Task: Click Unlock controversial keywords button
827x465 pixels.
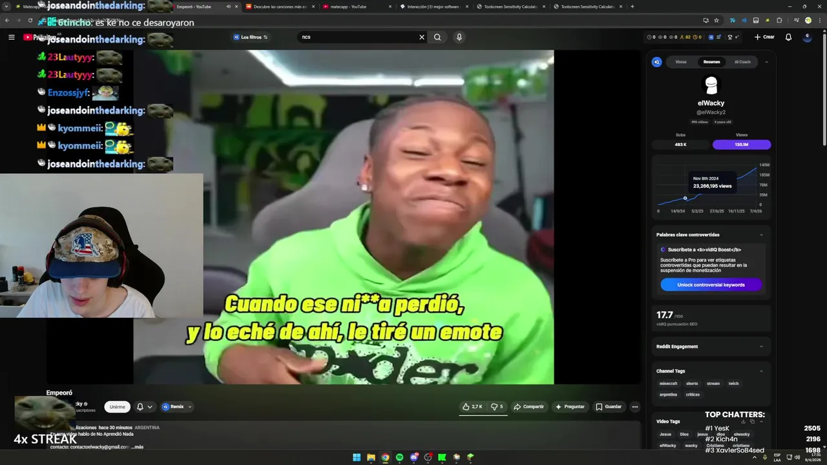Action: tap(711, 285)
